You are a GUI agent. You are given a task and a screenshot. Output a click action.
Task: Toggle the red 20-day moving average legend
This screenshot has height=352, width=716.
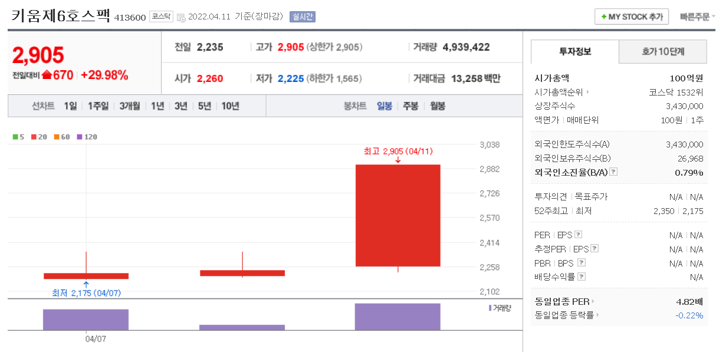pos(38,137)
